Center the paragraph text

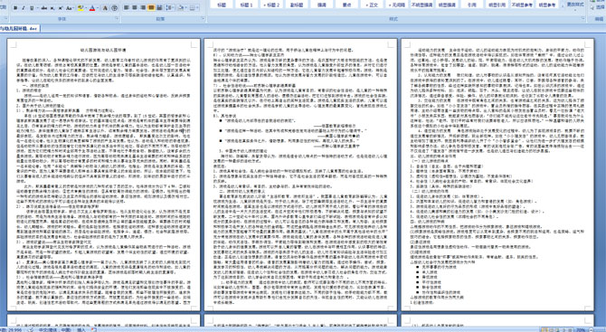pyautogui.click(x=135, y=8)
